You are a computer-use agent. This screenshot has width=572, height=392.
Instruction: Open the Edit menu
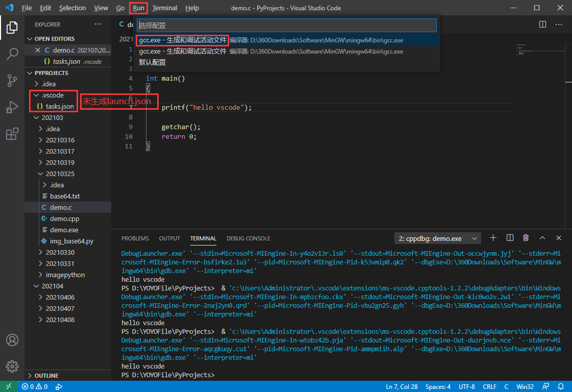tap(45, 8)
